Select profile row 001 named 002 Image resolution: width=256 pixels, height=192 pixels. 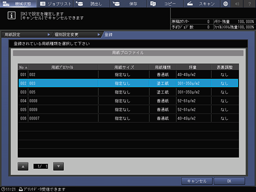pyautogui.click(x=128, y=75)
